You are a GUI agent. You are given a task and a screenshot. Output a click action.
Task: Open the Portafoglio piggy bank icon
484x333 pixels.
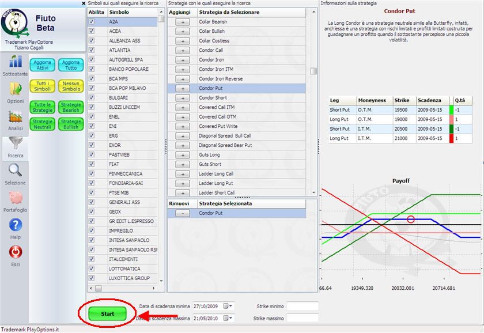(x=15, y=198)
